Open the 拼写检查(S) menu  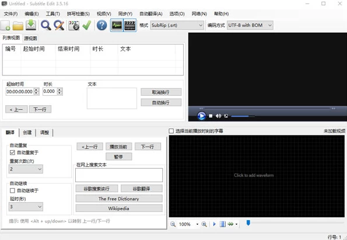(78, 14)
